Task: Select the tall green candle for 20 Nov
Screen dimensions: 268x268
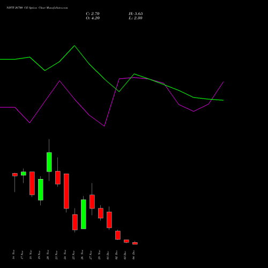Action: (49, 162)
